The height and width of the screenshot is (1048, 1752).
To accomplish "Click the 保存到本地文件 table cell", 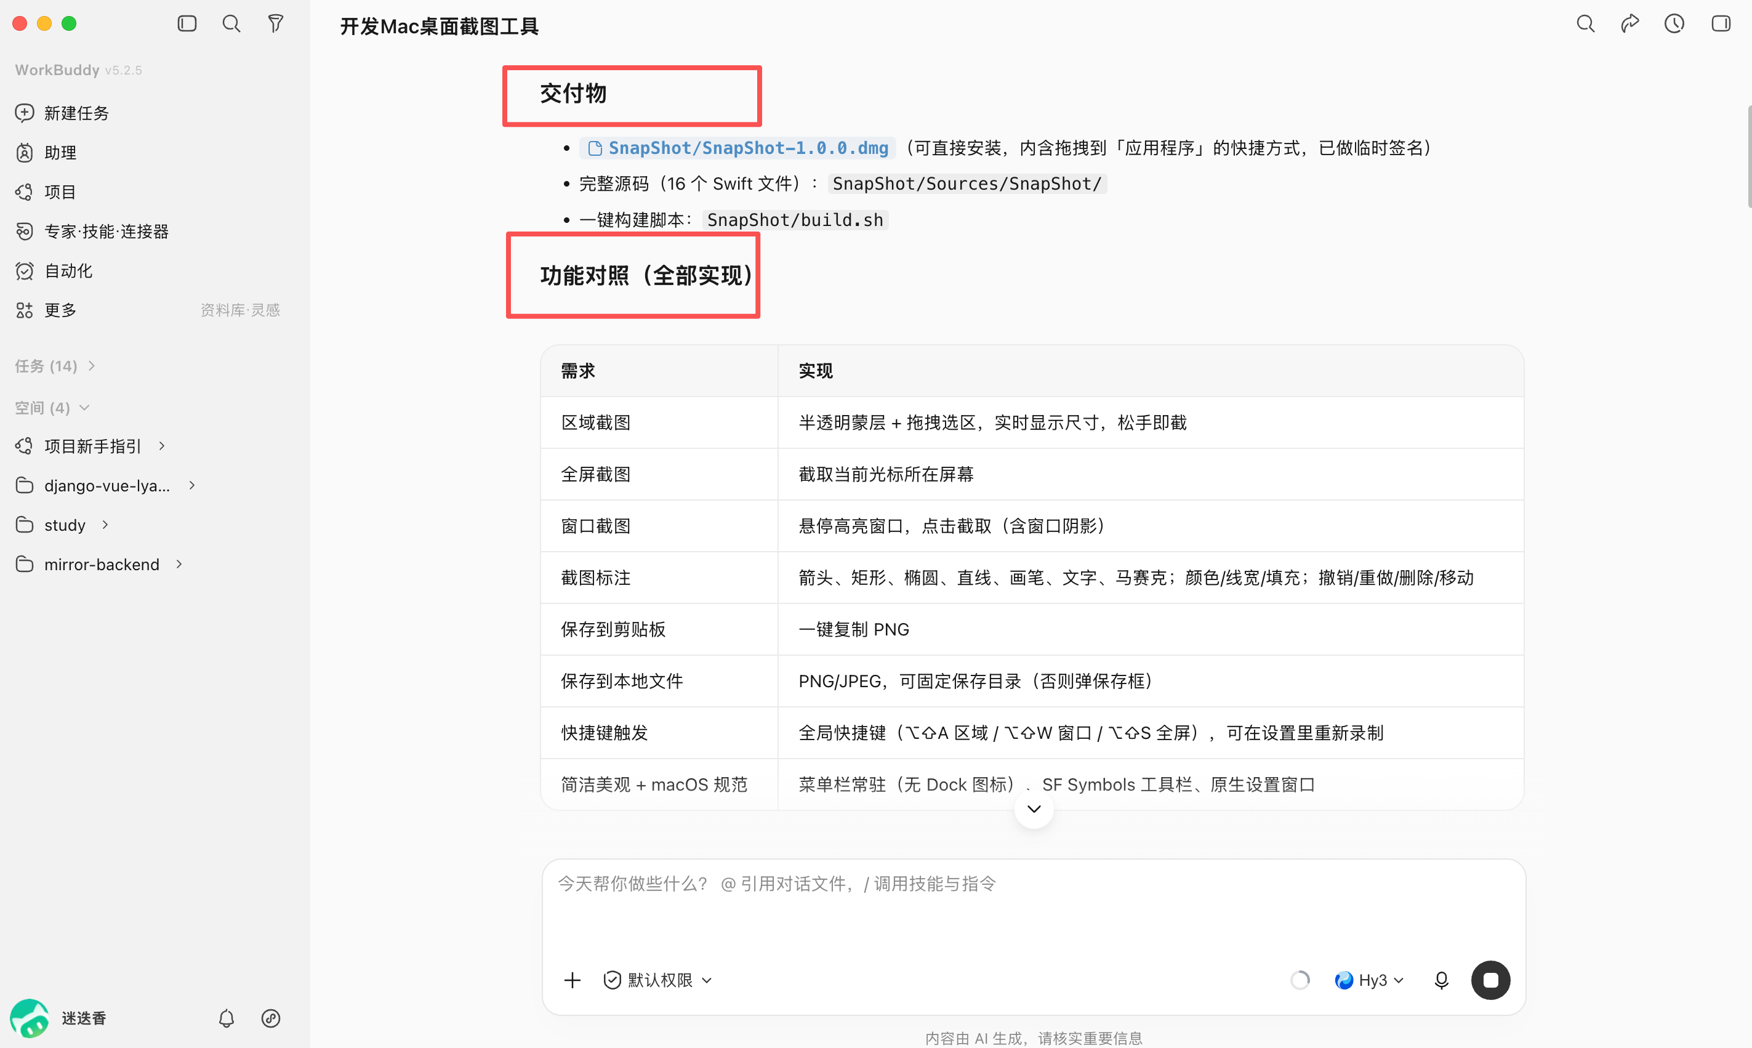I will [x=659, y=681].
